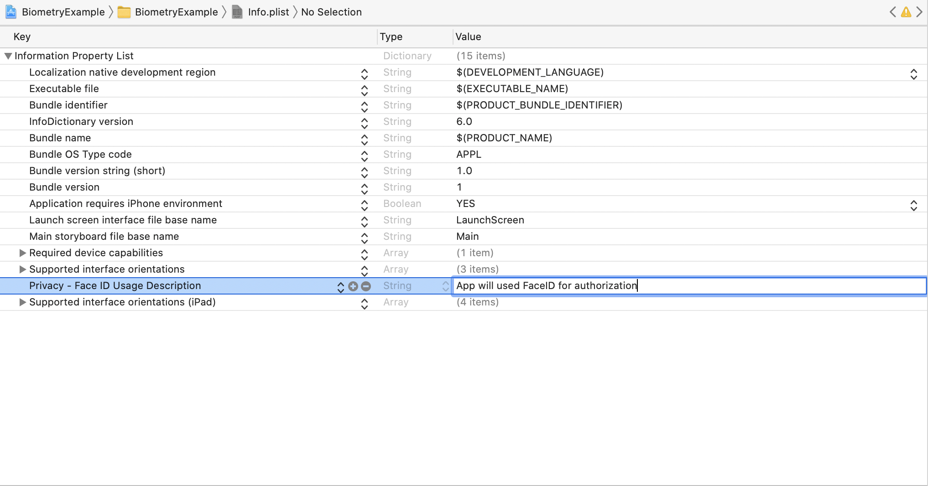Go to next issue with right chevron
The width and height of the screenshot is (928, 486).
[x=919, y=12]
